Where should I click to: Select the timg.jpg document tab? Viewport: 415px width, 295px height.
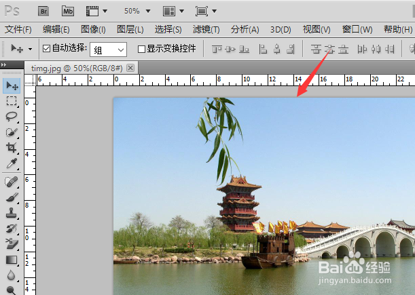click(77, 68)
